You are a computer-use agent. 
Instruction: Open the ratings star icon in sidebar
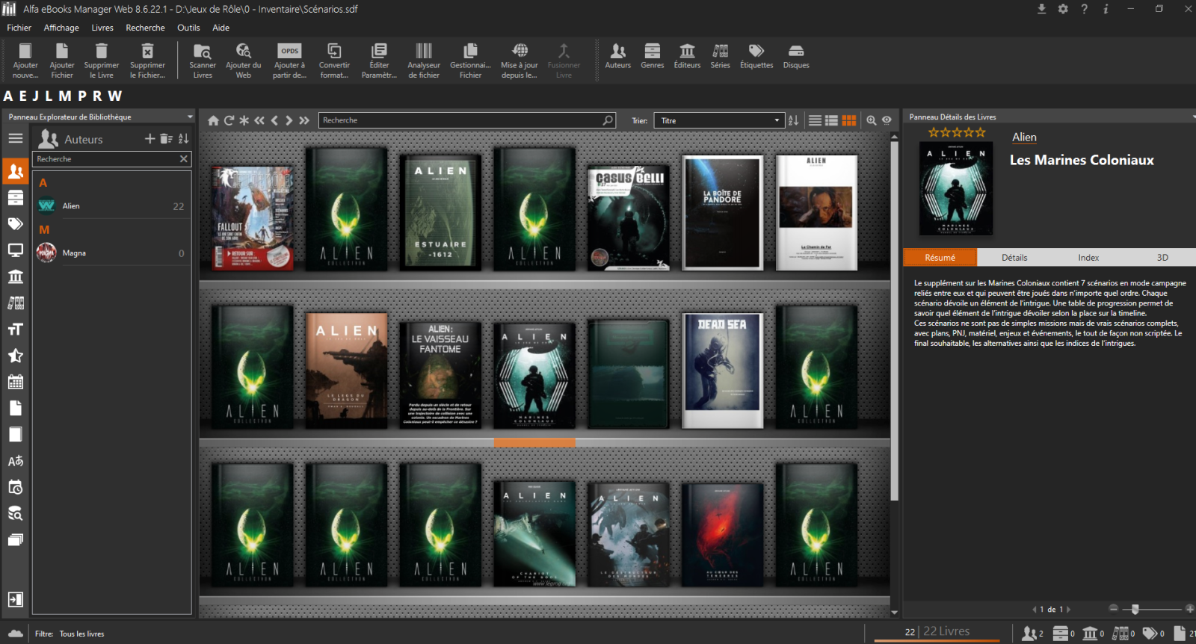click(15, 356)
